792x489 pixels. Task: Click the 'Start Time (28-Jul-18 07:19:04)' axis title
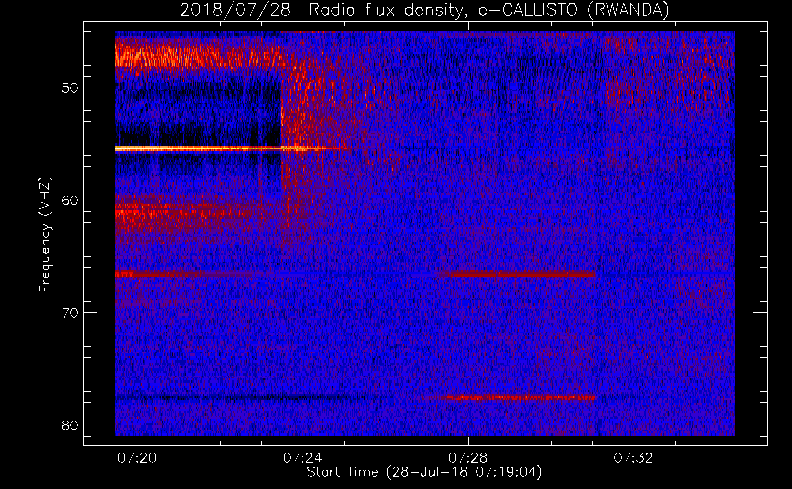424,472
